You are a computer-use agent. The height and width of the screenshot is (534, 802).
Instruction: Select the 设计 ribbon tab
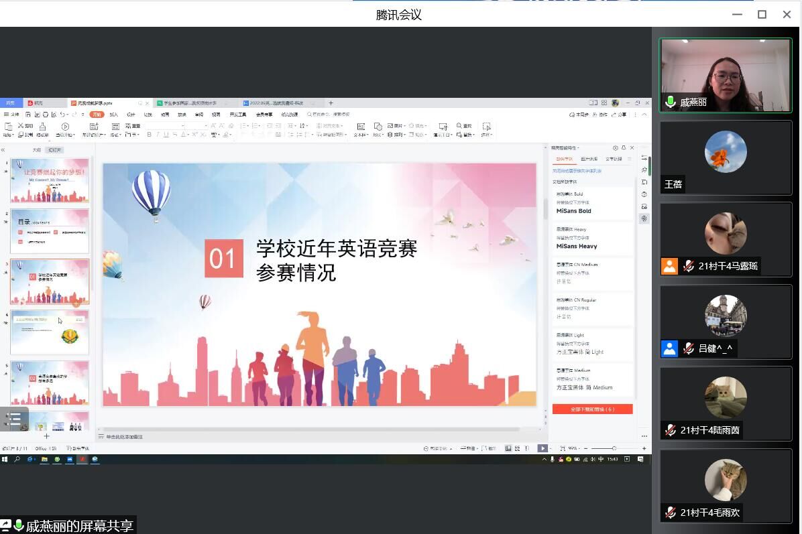(x=131, y=115)
